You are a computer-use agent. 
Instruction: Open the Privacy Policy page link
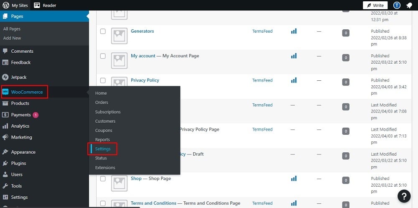[x=145, y=80]
